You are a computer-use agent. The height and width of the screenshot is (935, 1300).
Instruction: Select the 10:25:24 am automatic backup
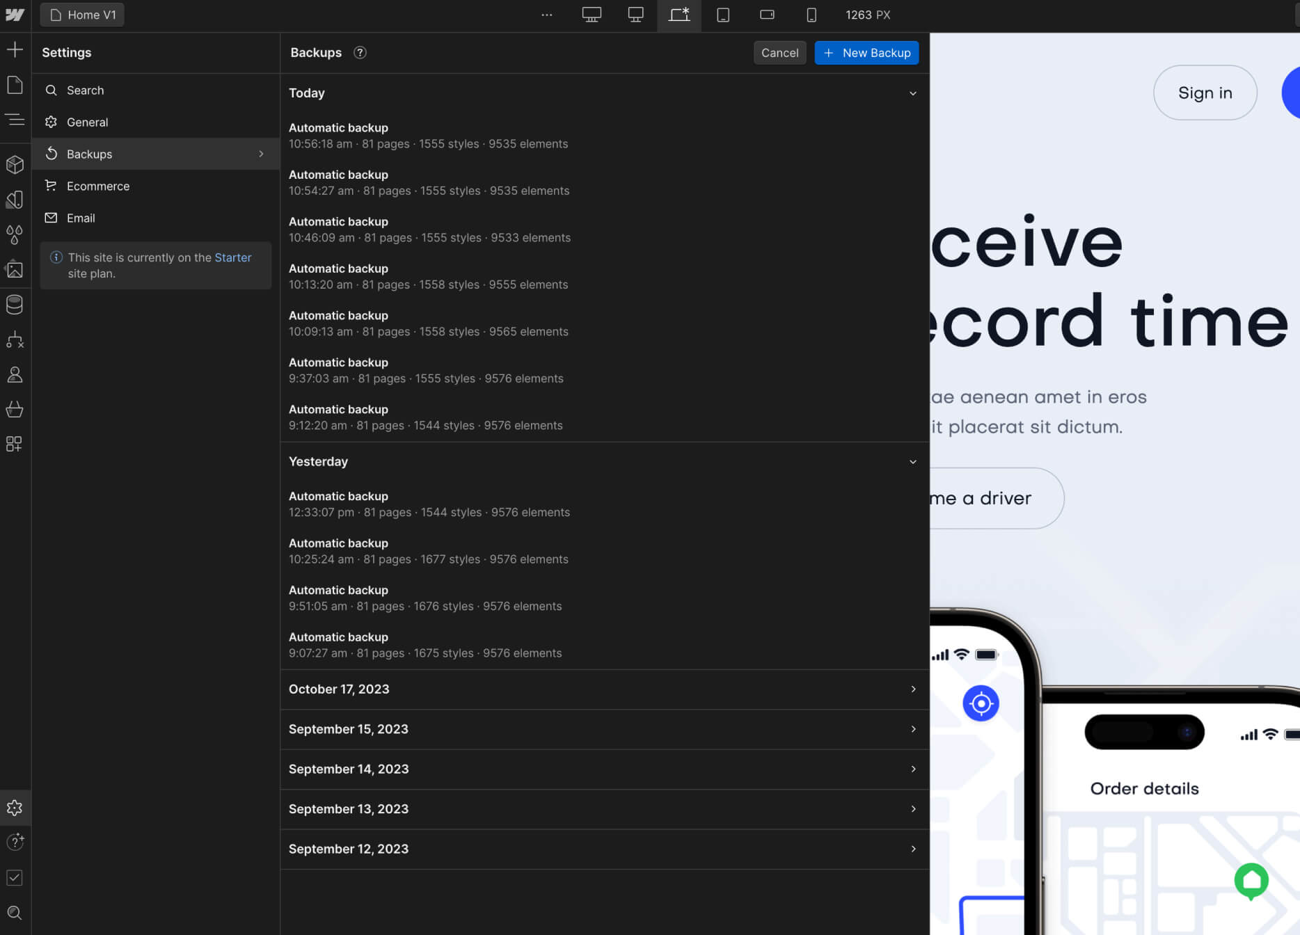(x=604, y=552)
